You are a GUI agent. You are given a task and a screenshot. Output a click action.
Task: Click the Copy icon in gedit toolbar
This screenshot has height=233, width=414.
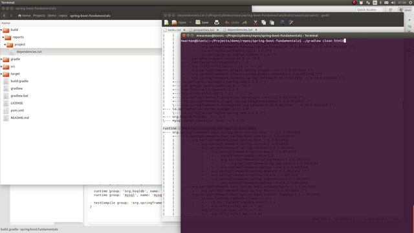point(263,23)
